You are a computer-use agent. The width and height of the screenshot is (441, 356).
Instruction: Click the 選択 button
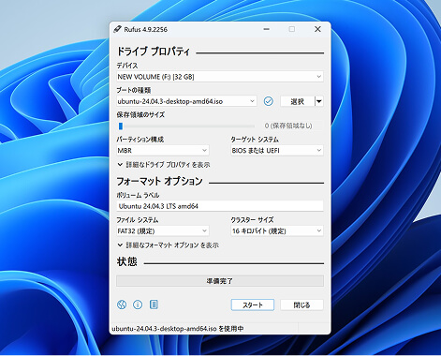pos(298,101)
